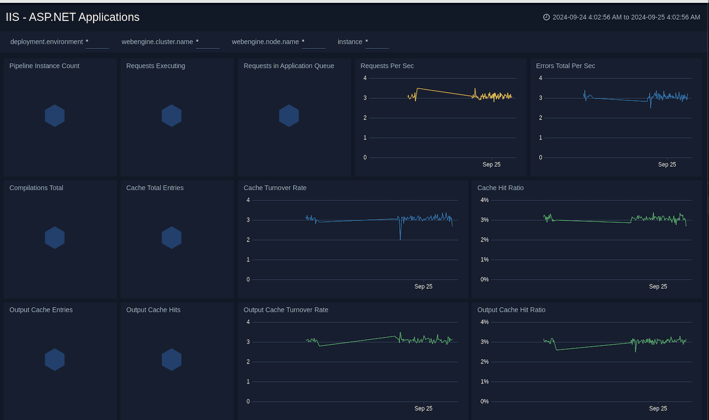The image size is (709, 420).
Task: Click the Output Cache Hit Ratio panel title
Action: (x=511, y=310)
